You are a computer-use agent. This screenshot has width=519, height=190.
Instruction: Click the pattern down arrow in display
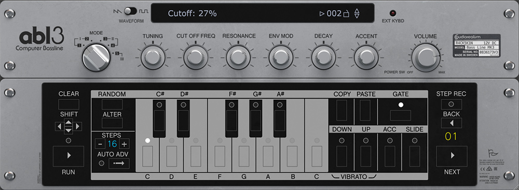pyautogui.click(x=357, y=16)
